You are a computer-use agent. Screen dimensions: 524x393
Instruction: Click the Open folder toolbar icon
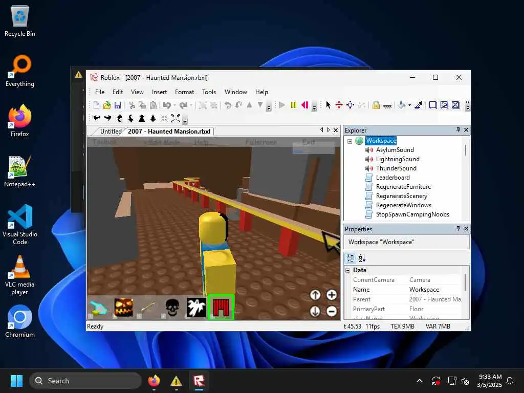[x=107, y=105]
